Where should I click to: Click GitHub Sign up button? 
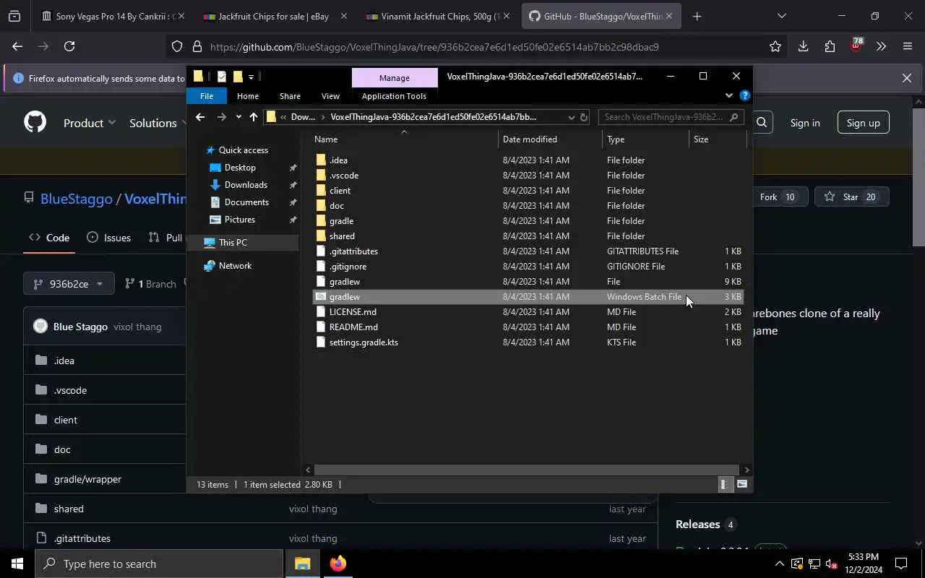pyautogui.click(x=863, y=123)
